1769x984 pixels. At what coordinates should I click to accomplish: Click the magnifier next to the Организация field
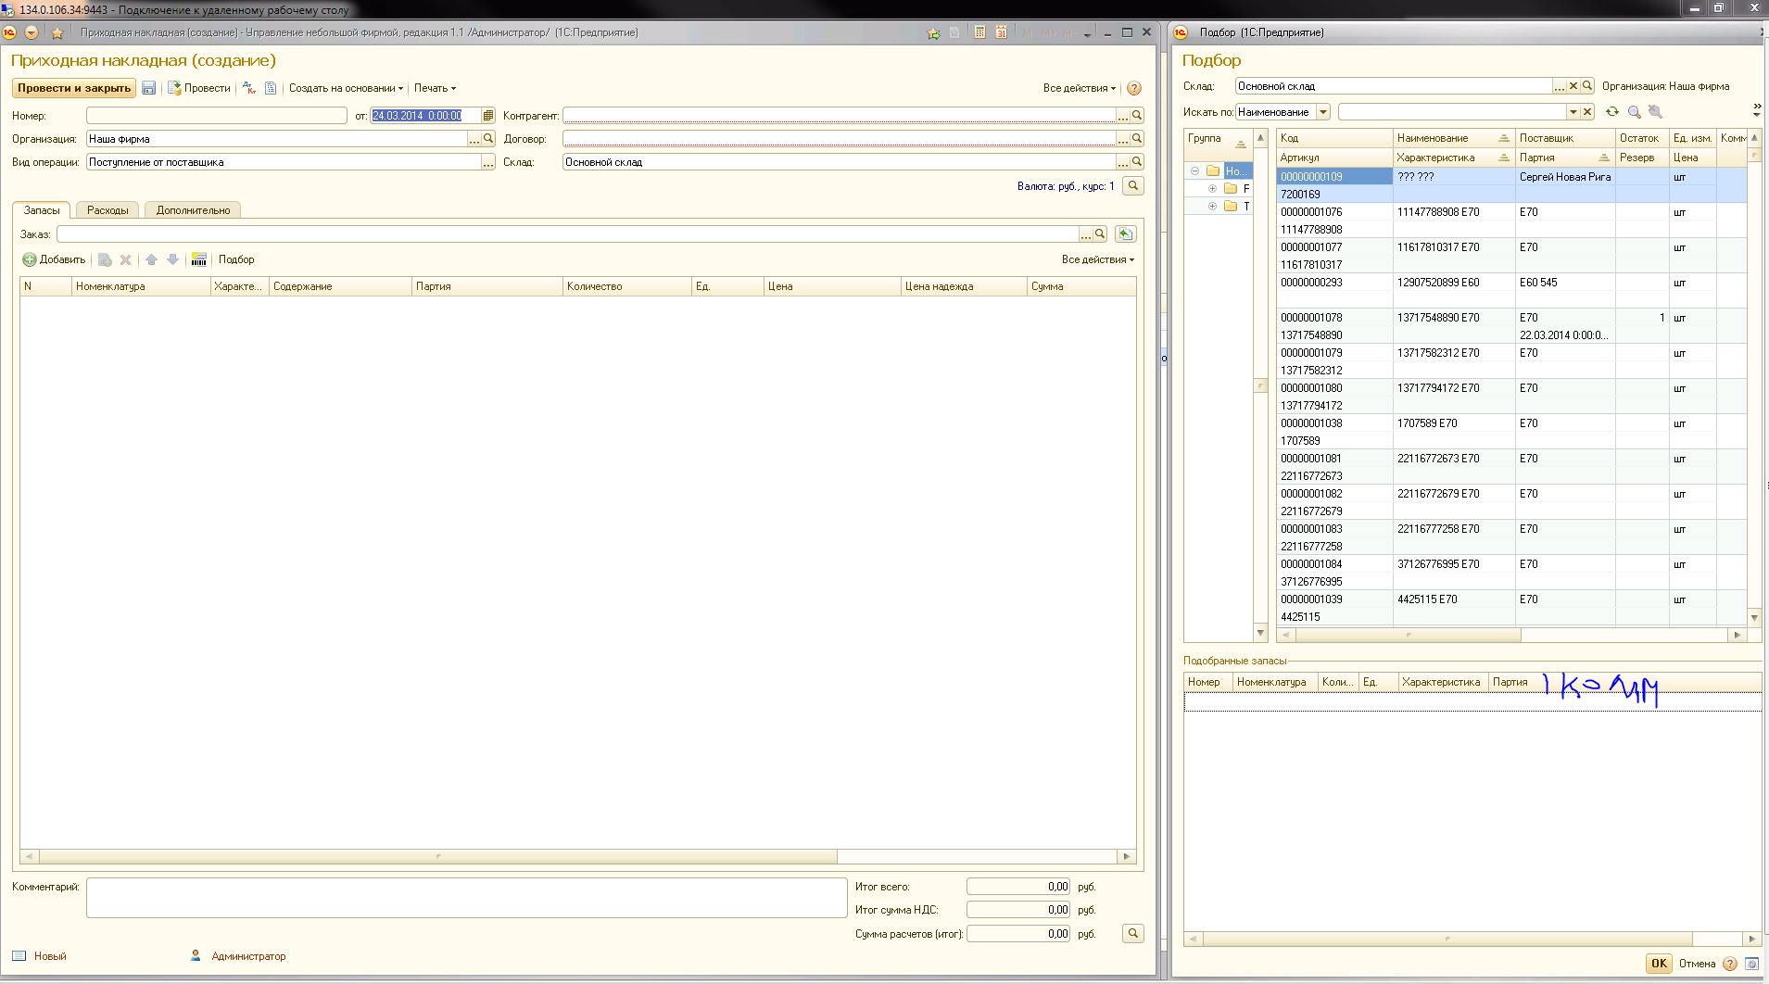(x=488, y=139)
